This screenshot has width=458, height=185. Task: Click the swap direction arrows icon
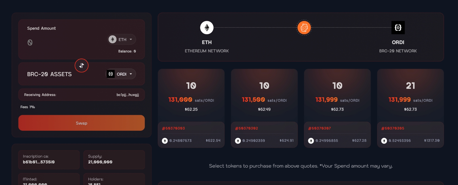[82, 66]
